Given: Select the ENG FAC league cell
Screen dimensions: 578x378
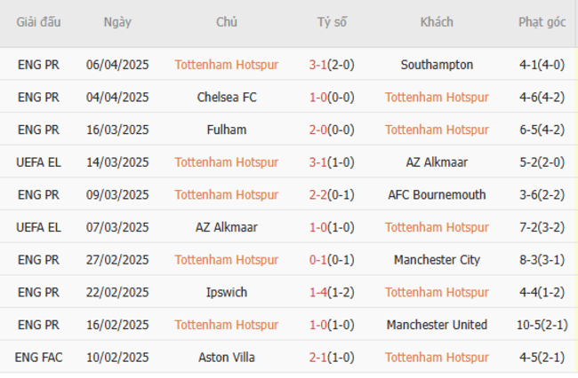Looking at the screenshot, I should tap(37, 358).
